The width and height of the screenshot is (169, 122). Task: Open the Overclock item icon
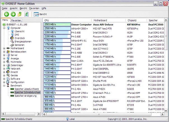[x=12, y=38]
